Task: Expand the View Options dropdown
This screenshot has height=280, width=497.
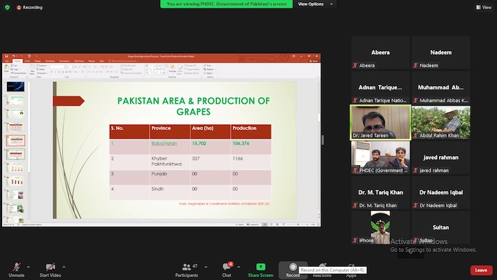Action: [311, 4]
